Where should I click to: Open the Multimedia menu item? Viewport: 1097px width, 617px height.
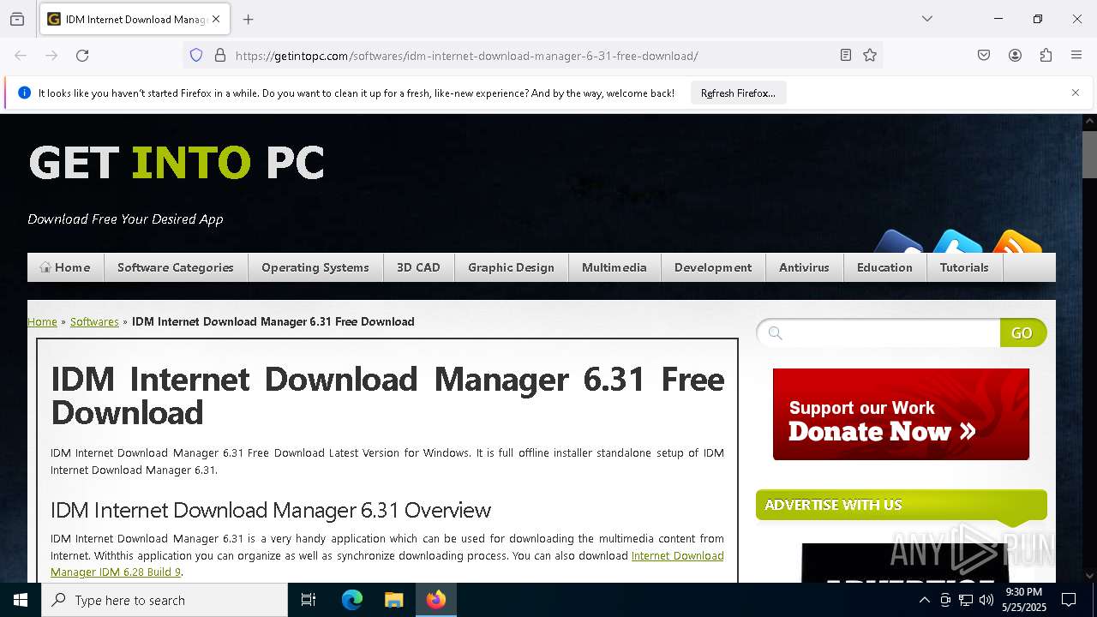(x=614, y=267)
